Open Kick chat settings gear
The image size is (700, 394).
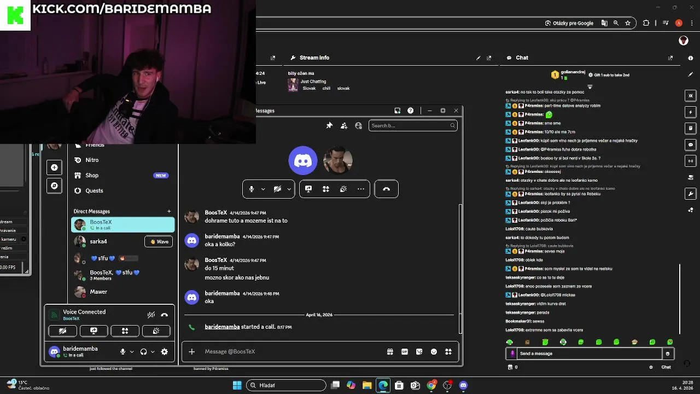coord(651,367)
